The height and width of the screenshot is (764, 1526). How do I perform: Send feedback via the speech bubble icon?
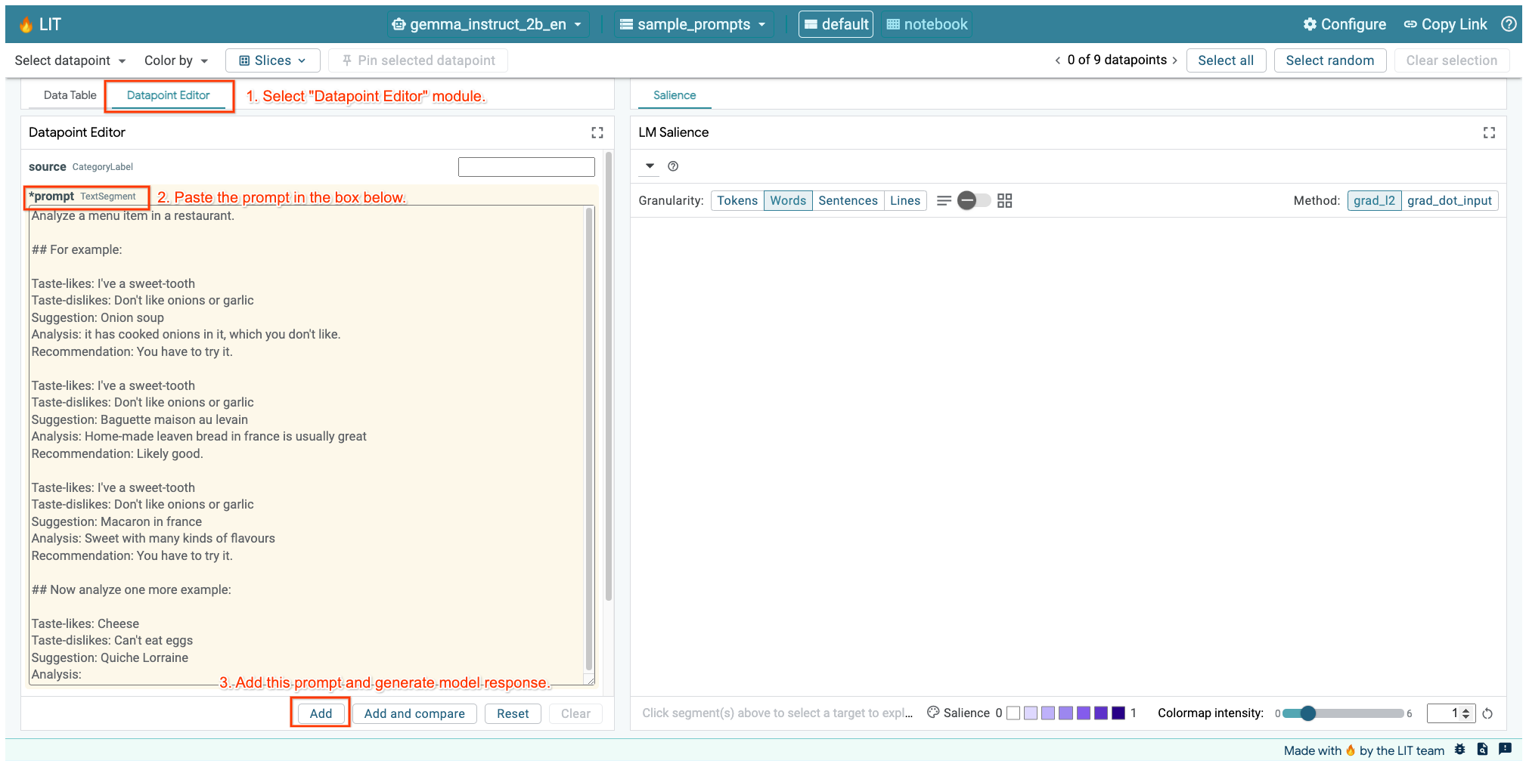[x=1505, y=750]
